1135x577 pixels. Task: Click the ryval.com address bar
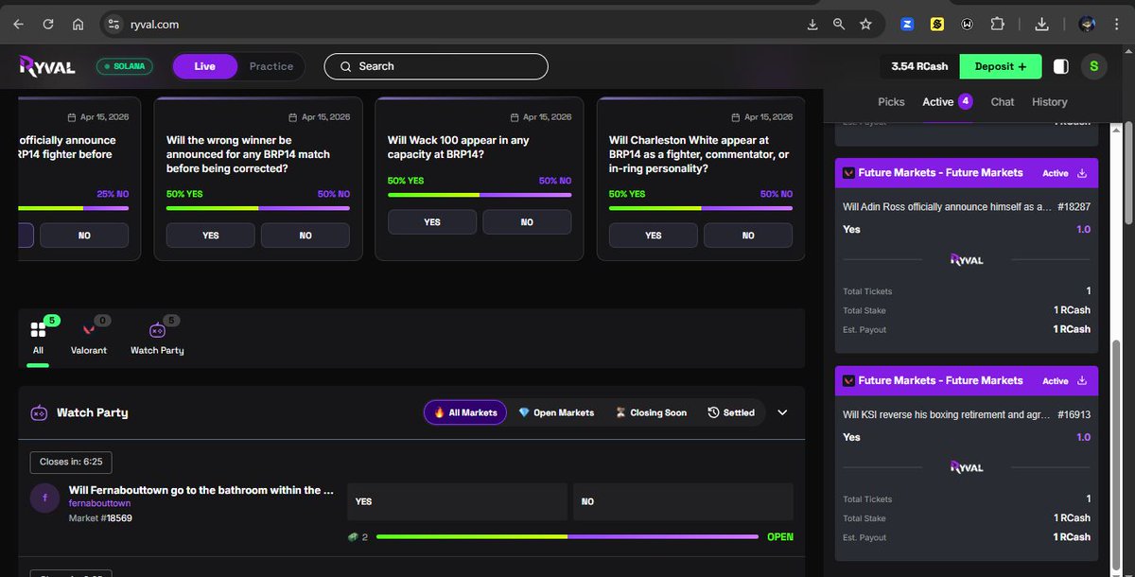tap(454, 25)
